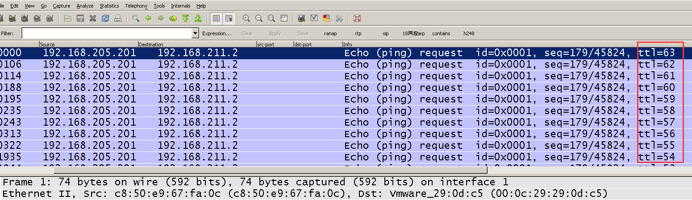The image size is (692, 200).
Task: Select the packet row with ttl=63
Action: pos(346,53)
